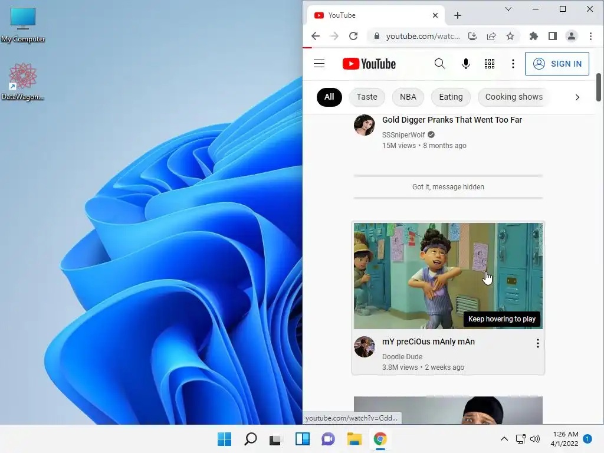604x453 pixels.
Task: Open options menu for mY preCiOus mAnly mAn
Action: click(538, 343)
